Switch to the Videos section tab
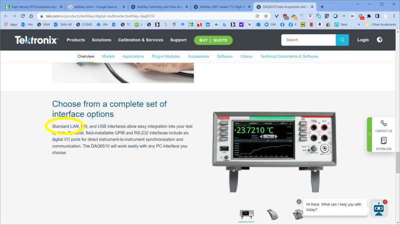Image resolution: width=400 pixels, height=225 pixels. (x=246, y=56)
